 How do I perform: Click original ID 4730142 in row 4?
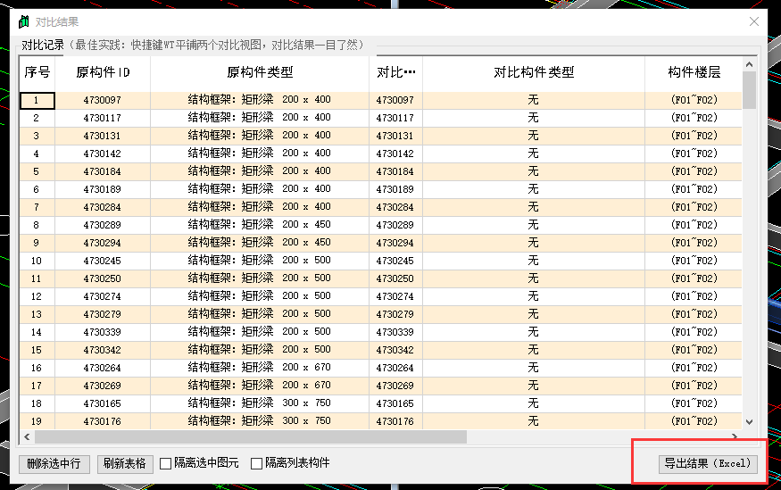click(103, 154)
